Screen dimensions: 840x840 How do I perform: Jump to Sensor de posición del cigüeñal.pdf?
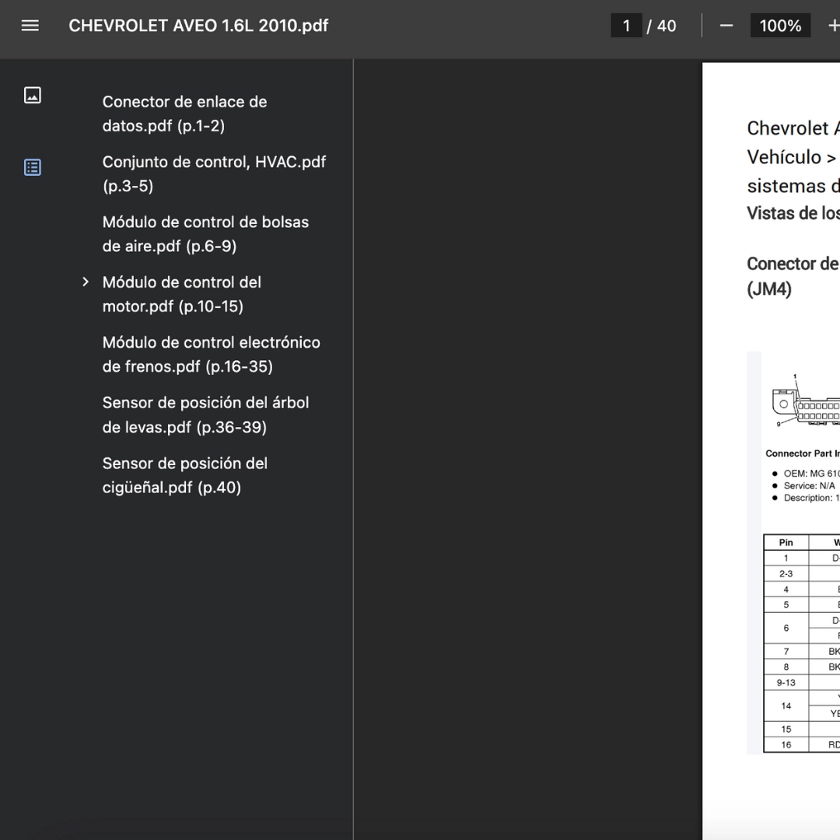click(184, 475)
